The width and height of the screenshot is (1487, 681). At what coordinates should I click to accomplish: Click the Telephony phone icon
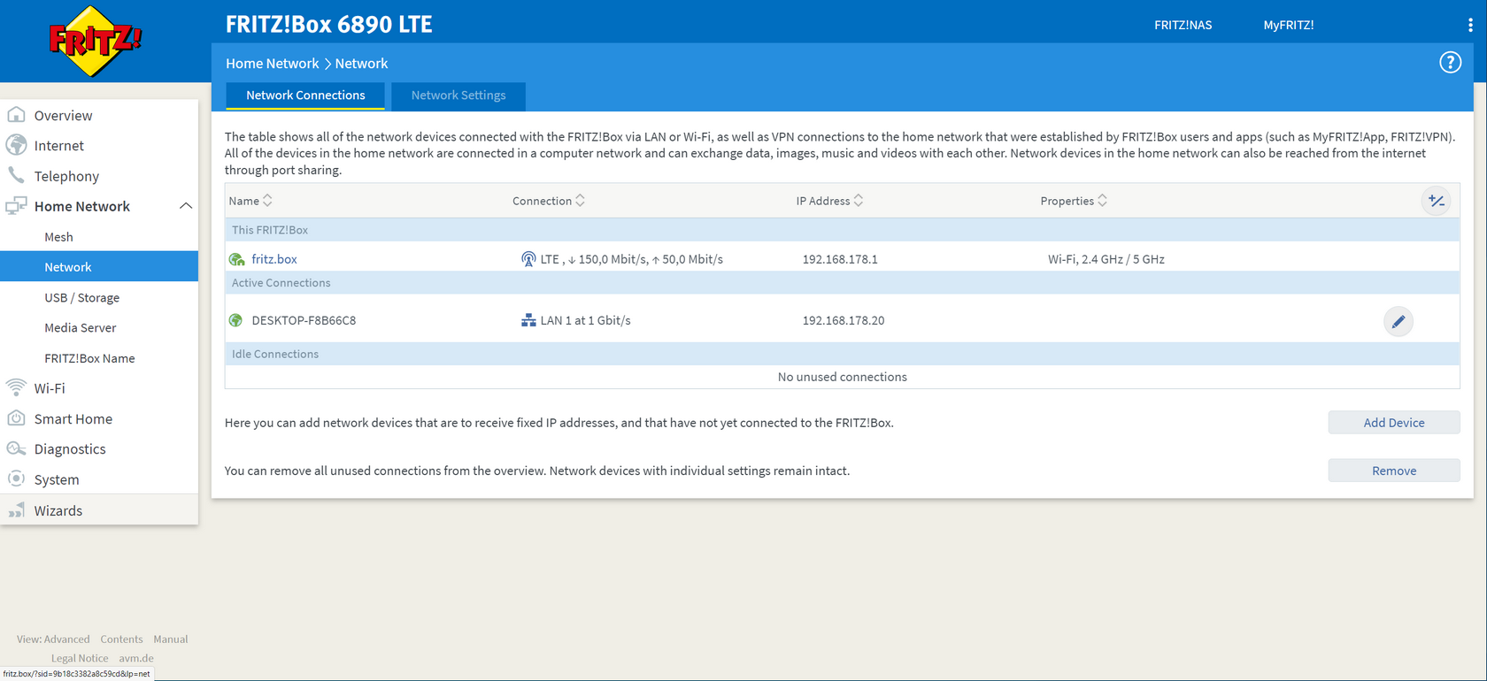click(16, 175)
